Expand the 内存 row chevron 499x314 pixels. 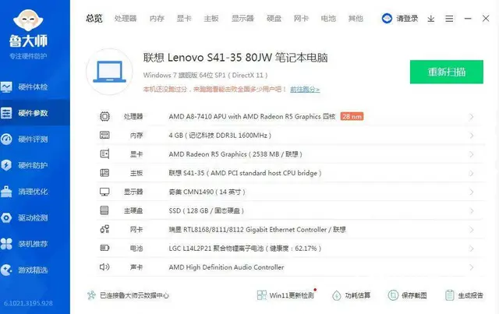point(471,136)
